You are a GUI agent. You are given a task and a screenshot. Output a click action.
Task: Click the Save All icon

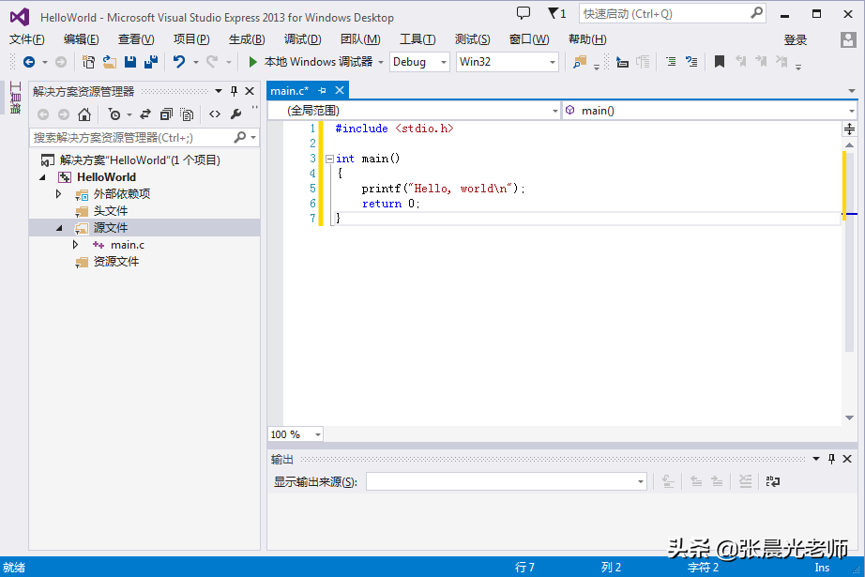coord(151,62)
